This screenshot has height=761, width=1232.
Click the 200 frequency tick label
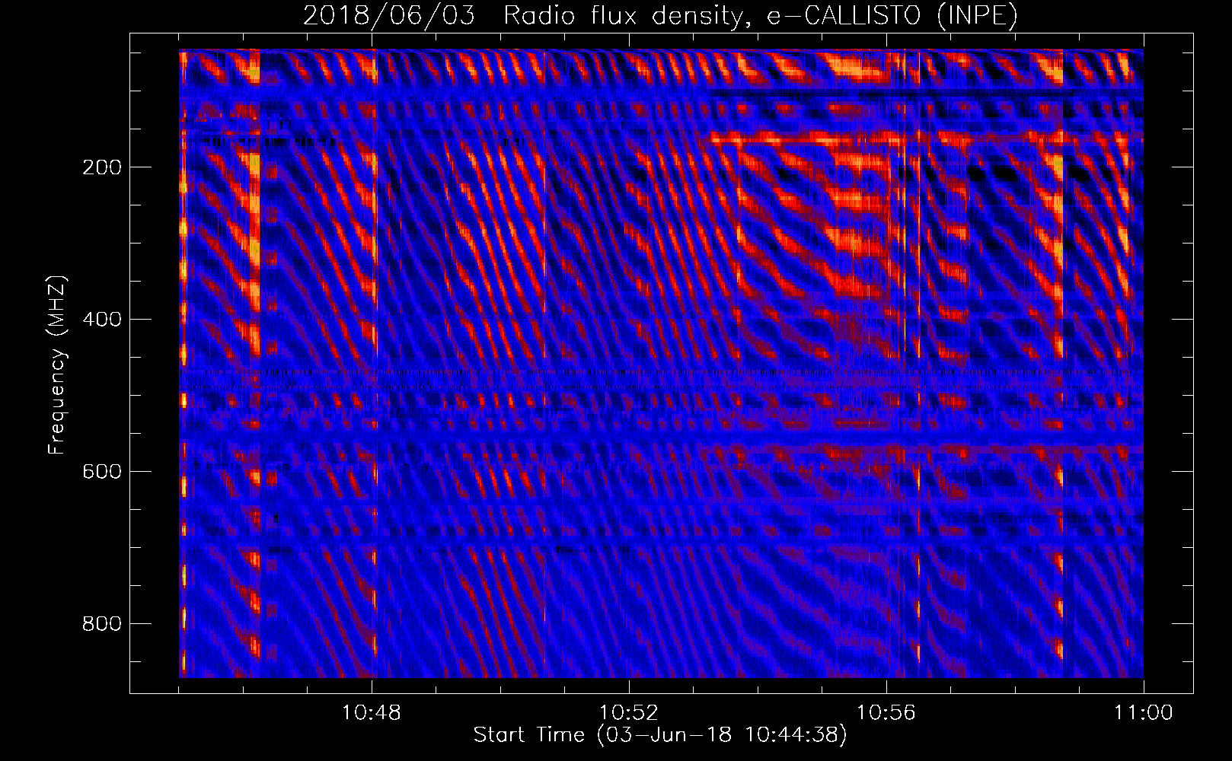(x=101, y=167)
